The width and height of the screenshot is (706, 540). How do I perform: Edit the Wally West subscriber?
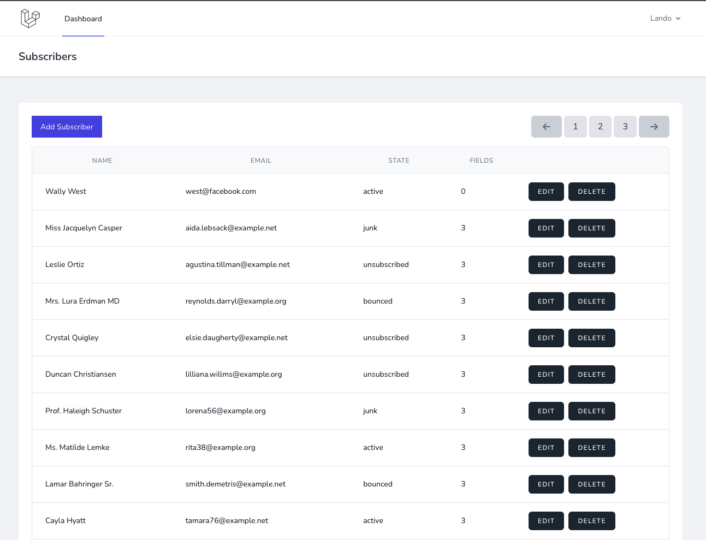point(545,191)
